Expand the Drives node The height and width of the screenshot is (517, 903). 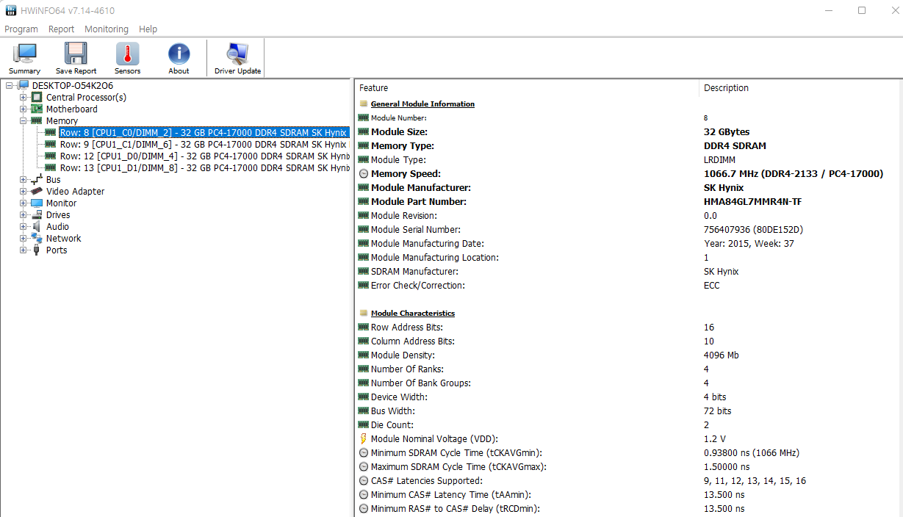coord(23,215)
